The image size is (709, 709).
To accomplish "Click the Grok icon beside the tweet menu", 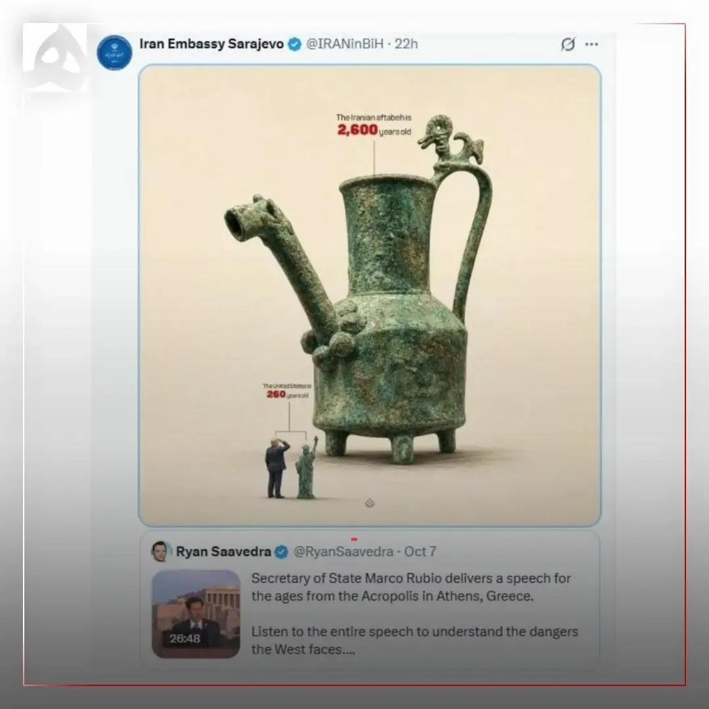I will [x=568, y=44].
